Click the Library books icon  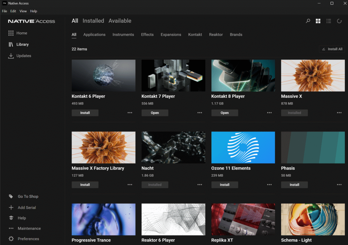[x=11, y=45]
